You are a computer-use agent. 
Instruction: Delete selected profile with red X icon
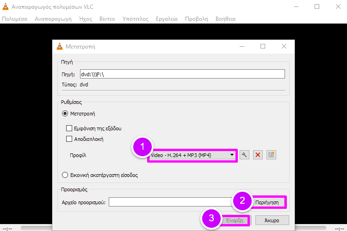(x=258, y=155)
